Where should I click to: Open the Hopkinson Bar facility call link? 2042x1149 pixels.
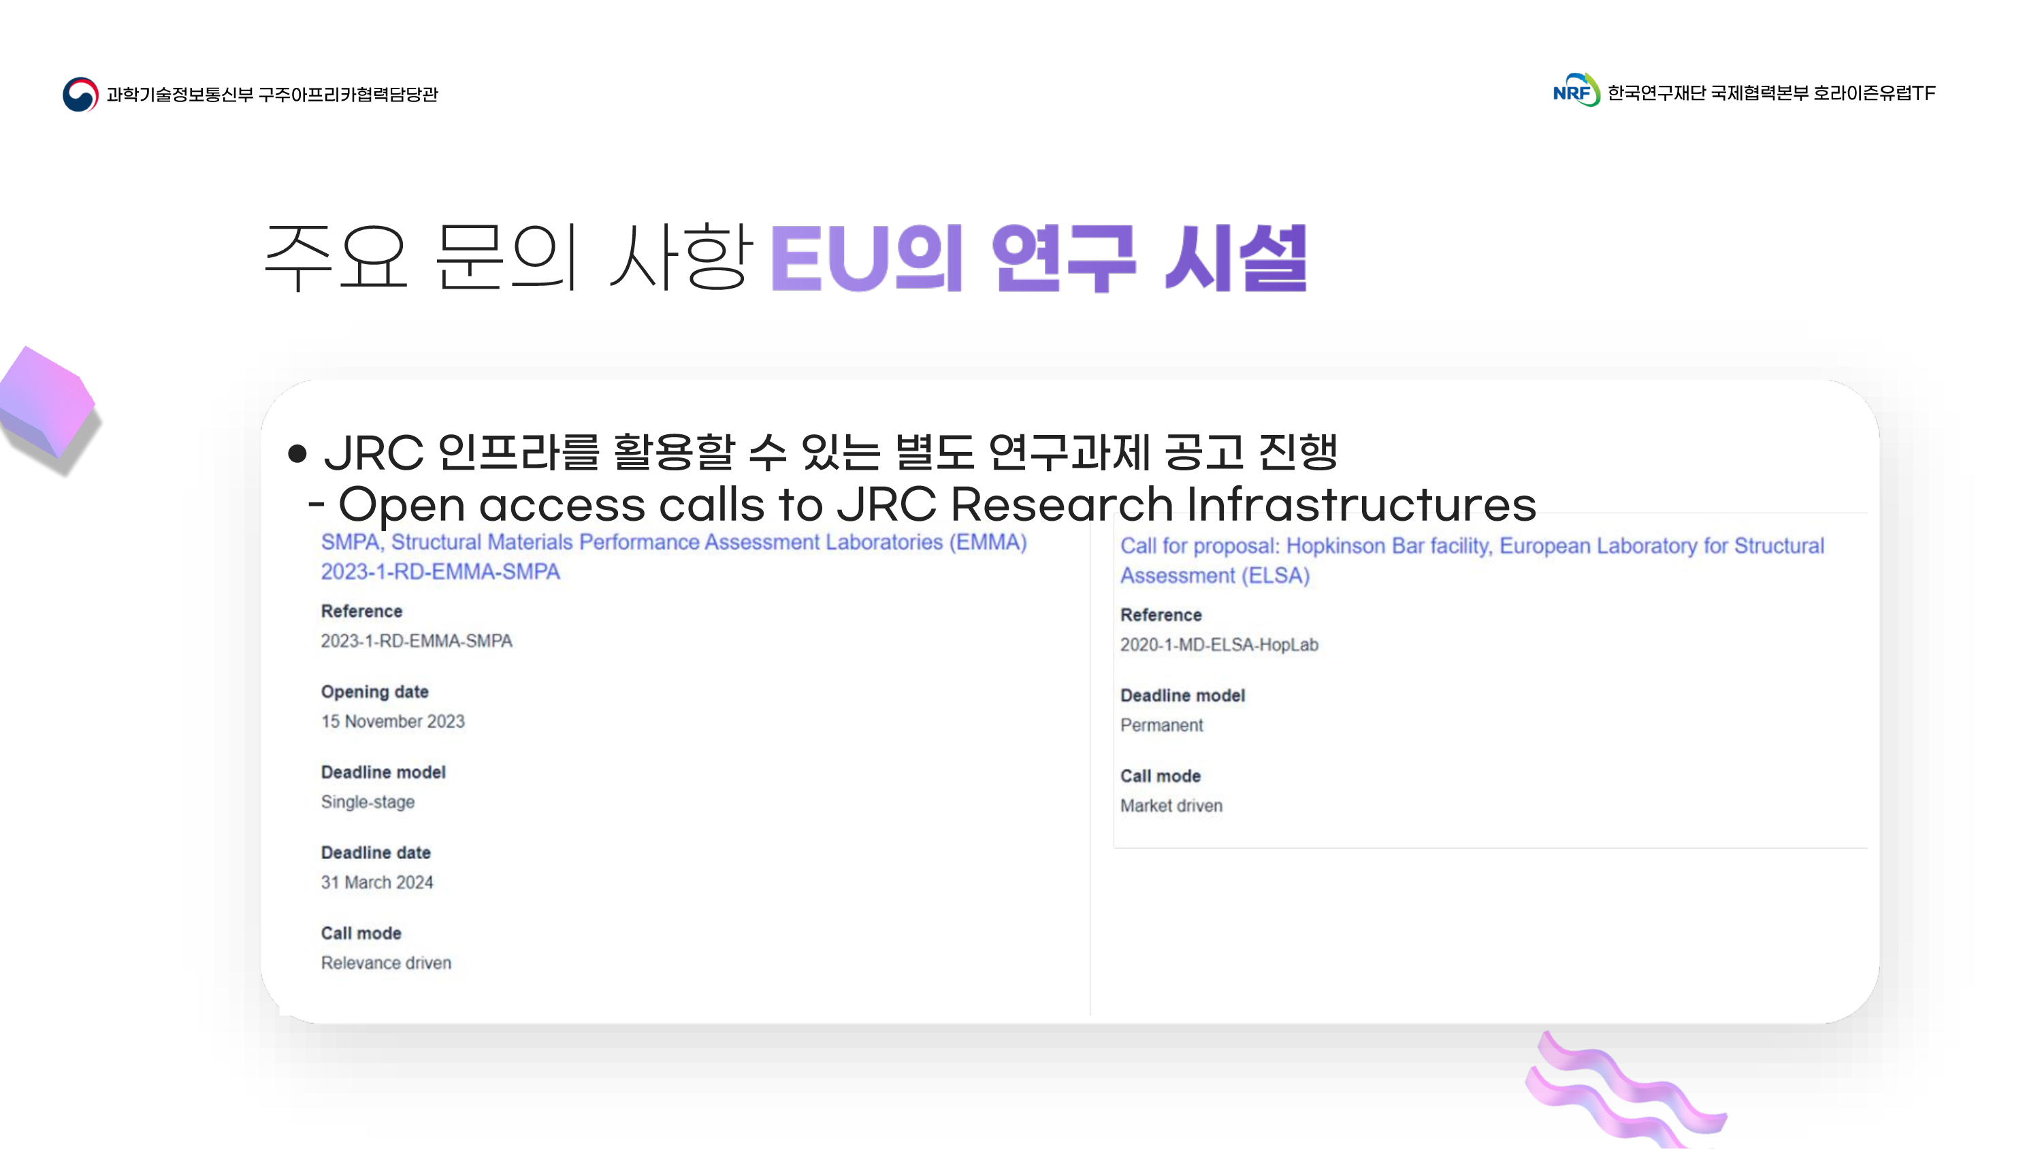1472,561
